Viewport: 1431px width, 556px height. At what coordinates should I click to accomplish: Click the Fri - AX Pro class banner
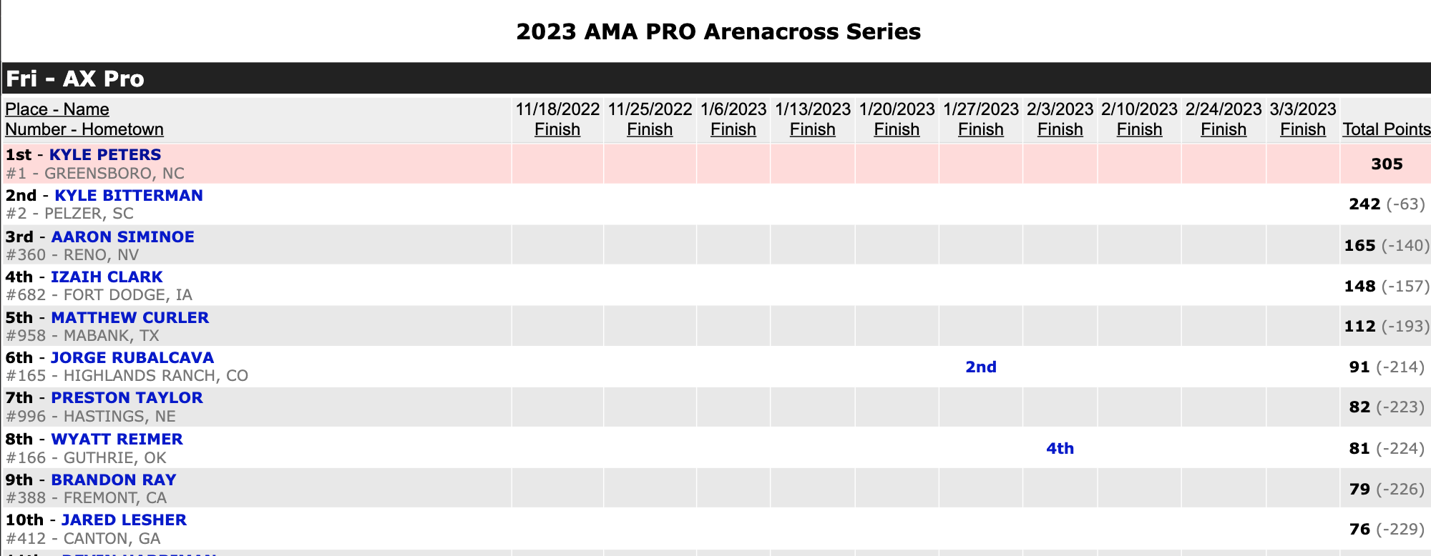click(x=75, y=79)
